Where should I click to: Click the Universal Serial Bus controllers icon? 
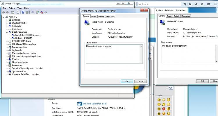(10, 74)
